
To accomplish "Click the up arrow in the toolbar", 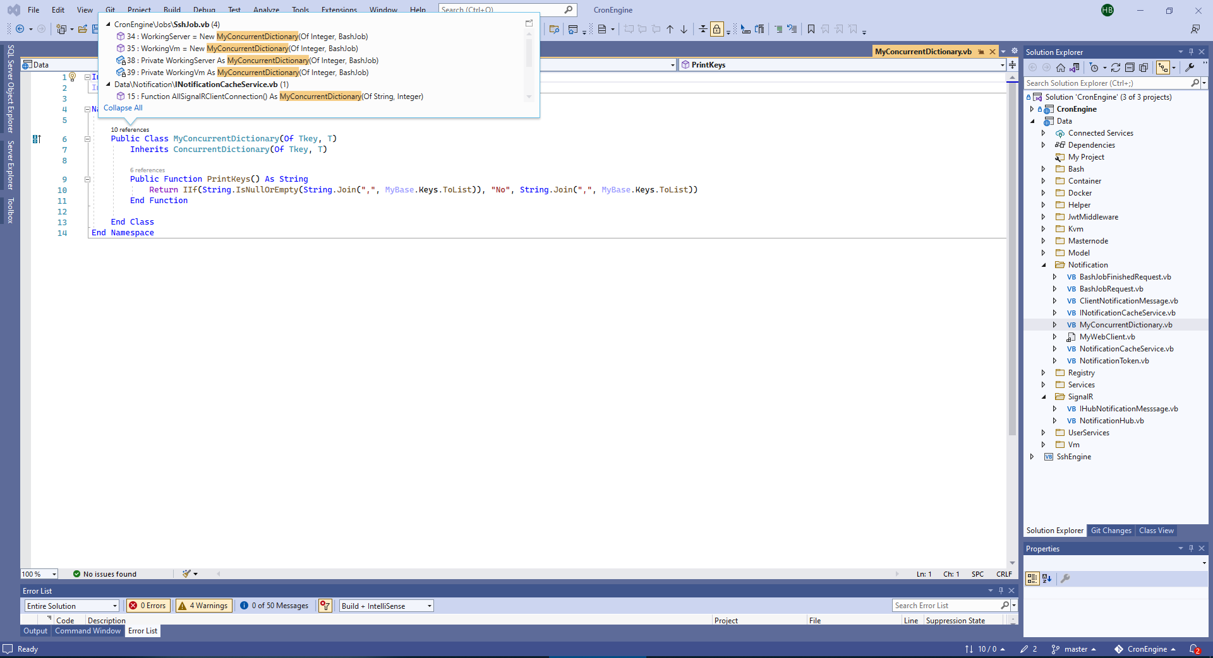I will 670,29.
